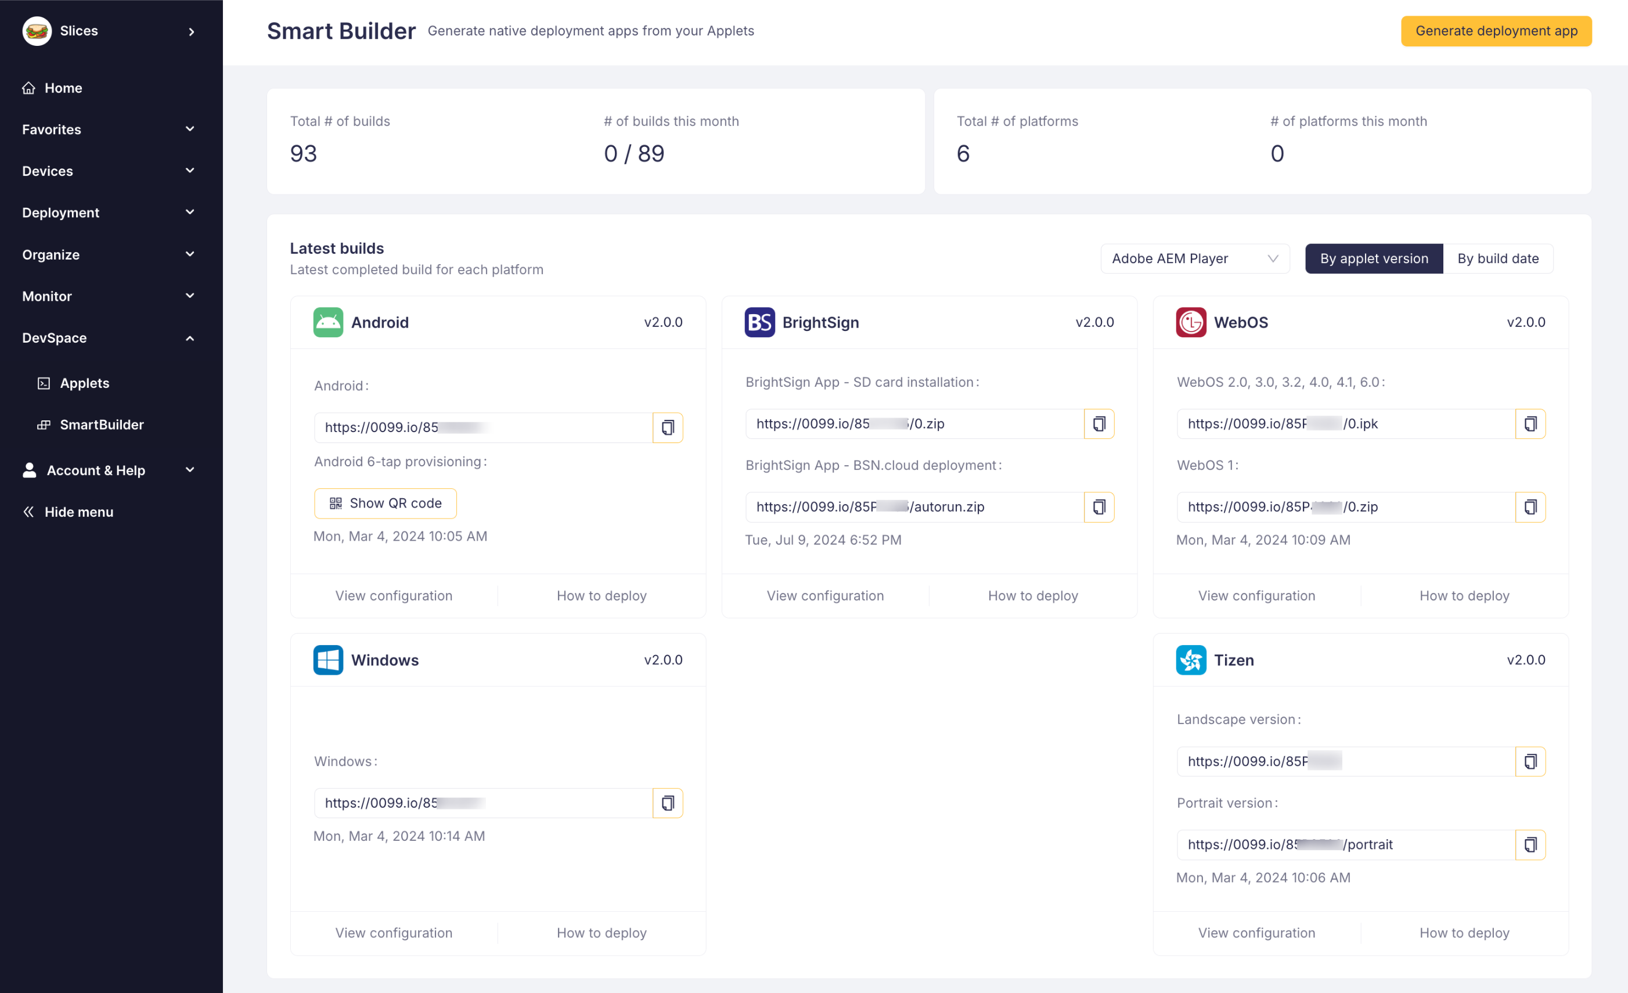This screenshot has width=1628, height=993.
Task: Copy the Tizen Landscape version URL
Action: [1531, 762]
